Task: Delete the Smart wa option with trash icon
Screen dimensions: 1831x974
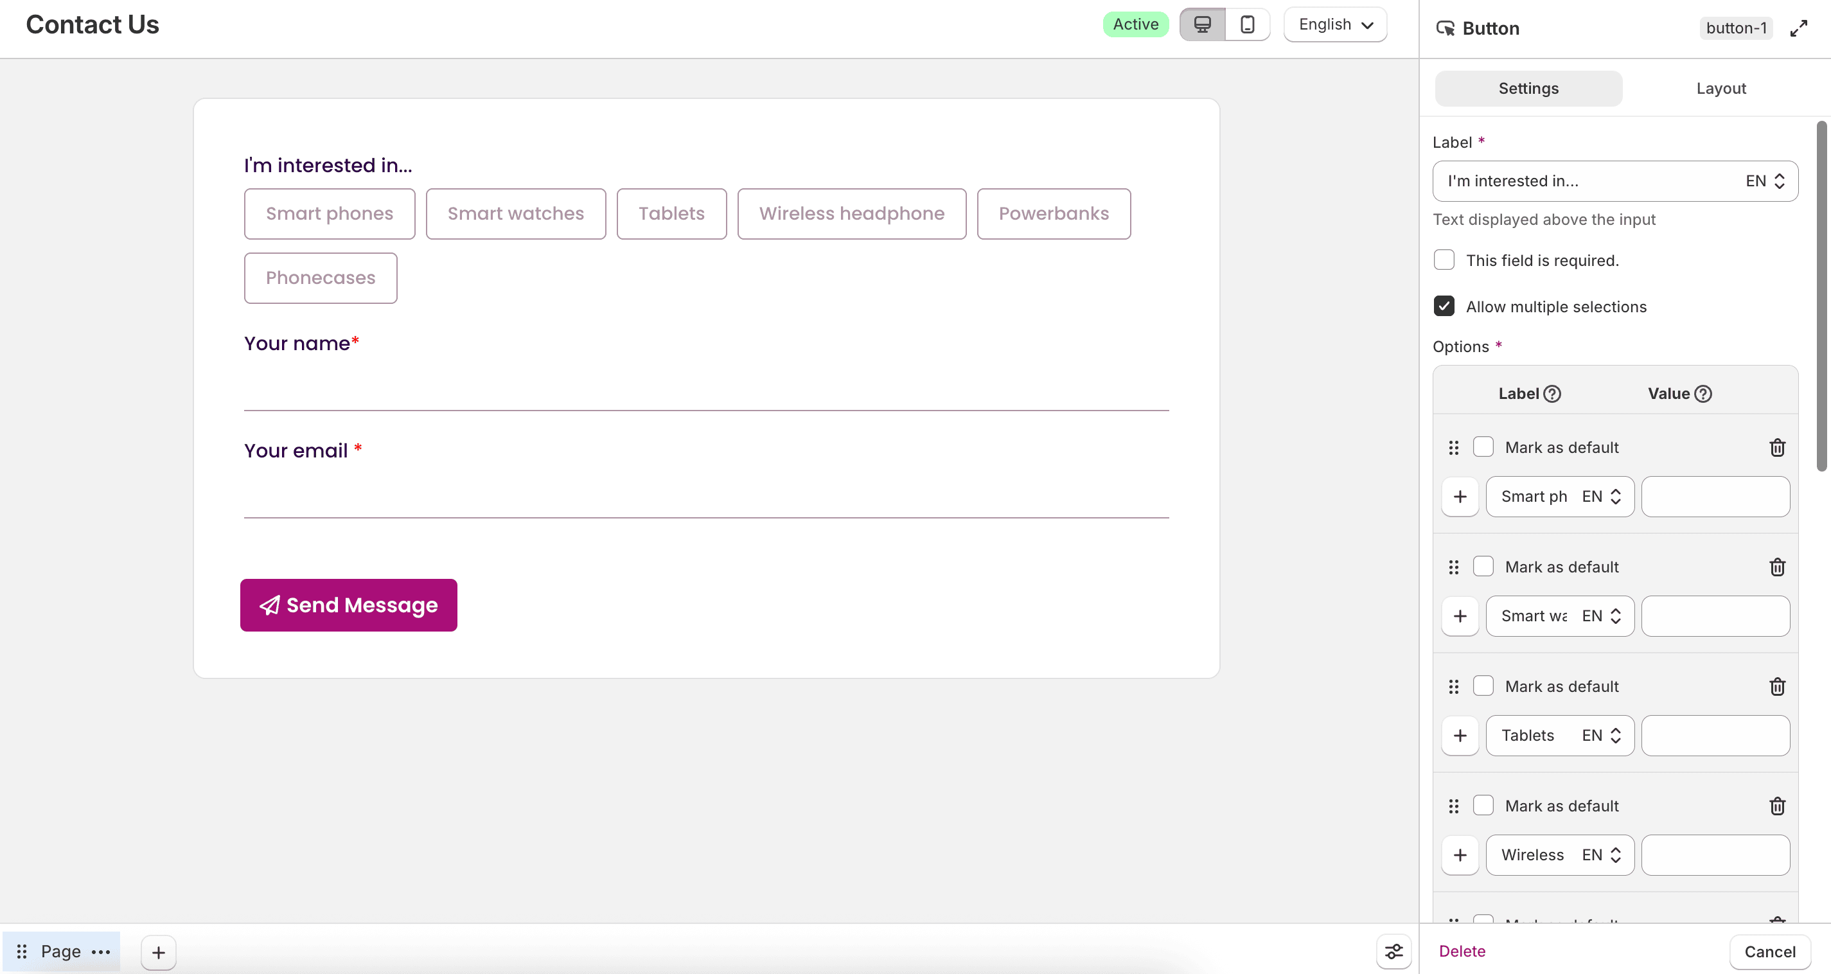Action: 1777,567
